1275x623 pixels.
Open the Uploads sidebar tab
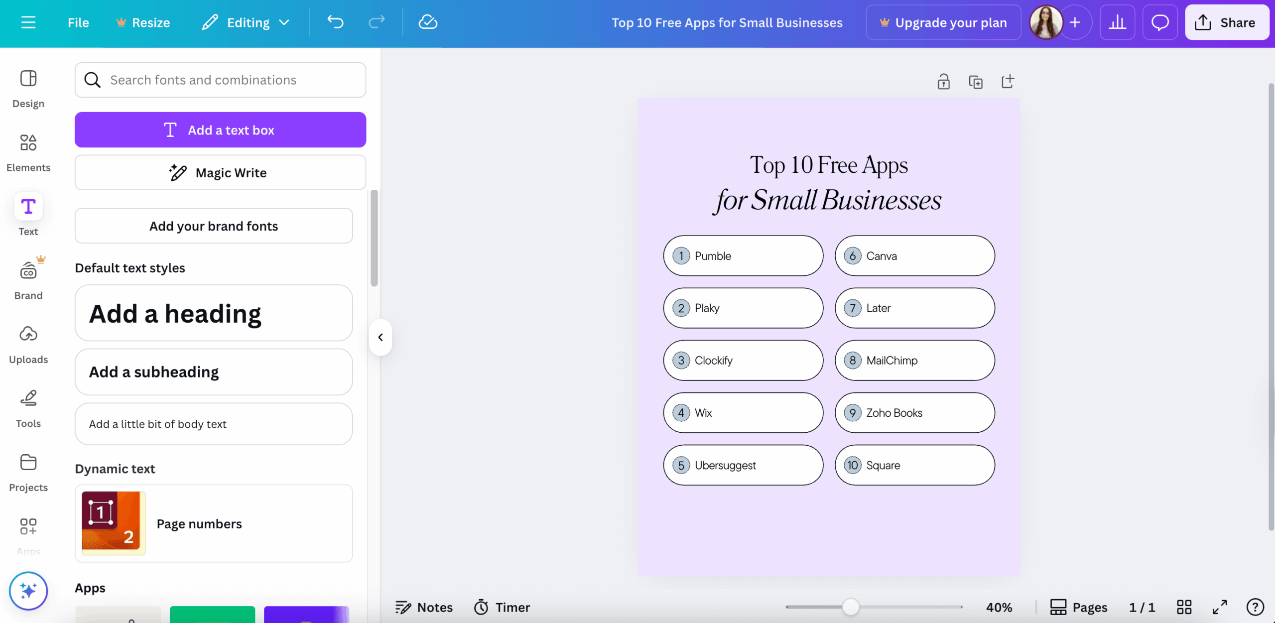click(28, 345)
